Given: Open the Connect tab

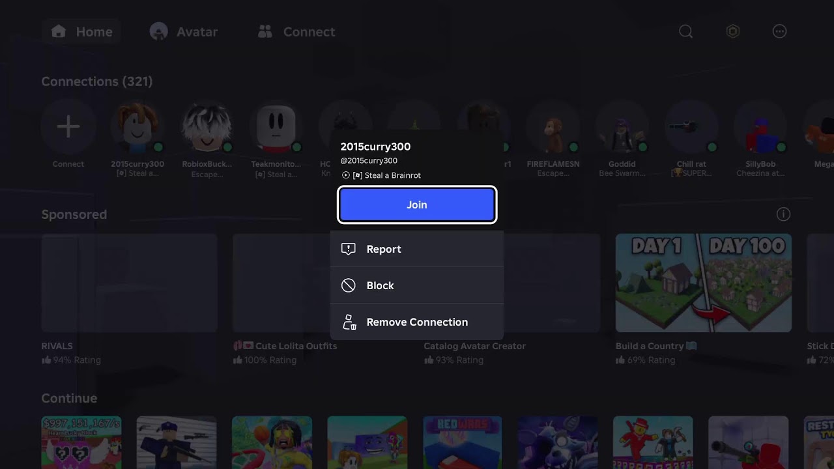Looking at the screenshot, I should [x=296, y=31].
